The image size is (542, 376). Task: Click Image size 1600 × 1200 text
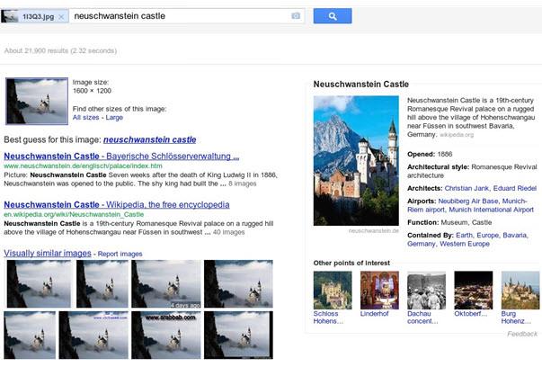coord(92,86)
